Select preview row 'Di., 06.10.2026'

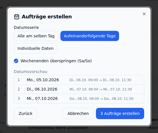(x=79, y=89)
